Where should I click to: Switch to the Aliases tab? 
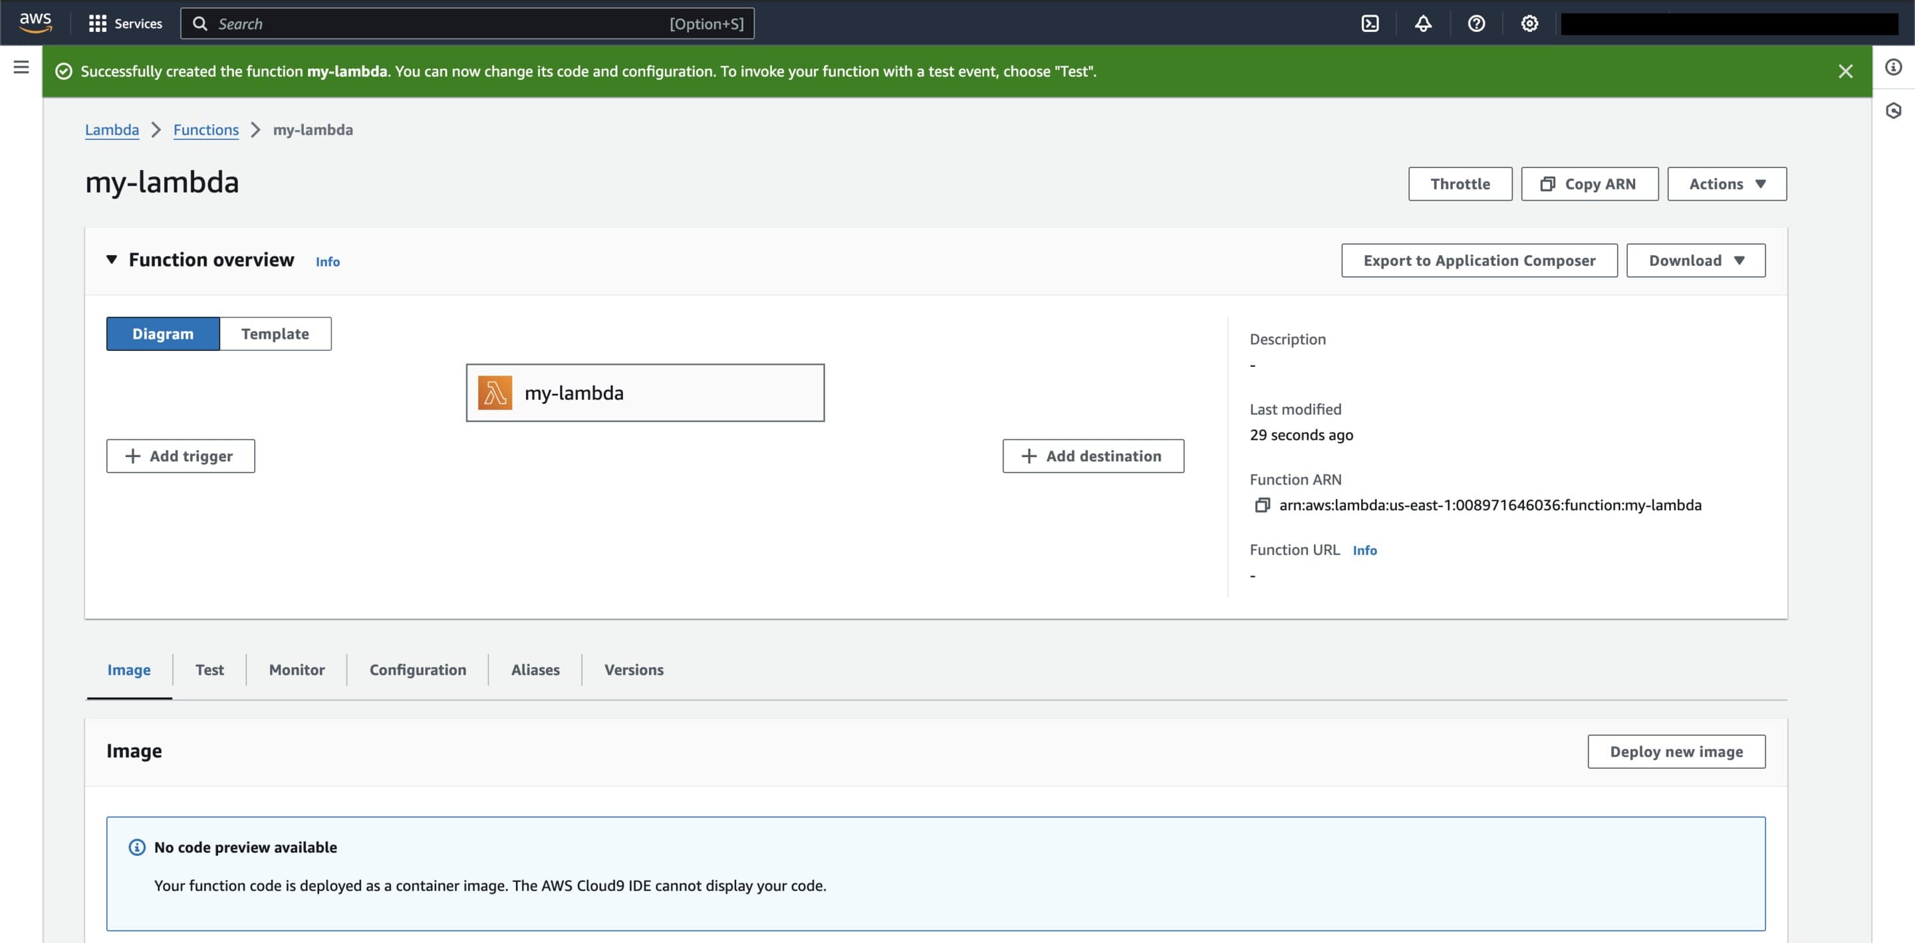[535, 670]
